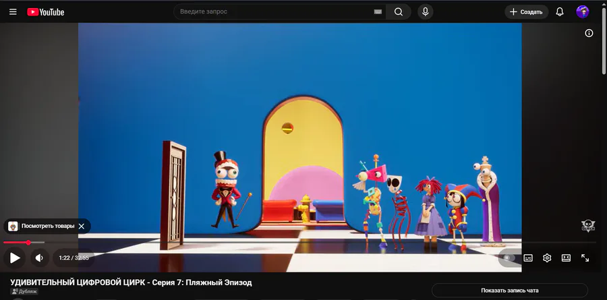Enter fullscreen mode

coord(585,258)
